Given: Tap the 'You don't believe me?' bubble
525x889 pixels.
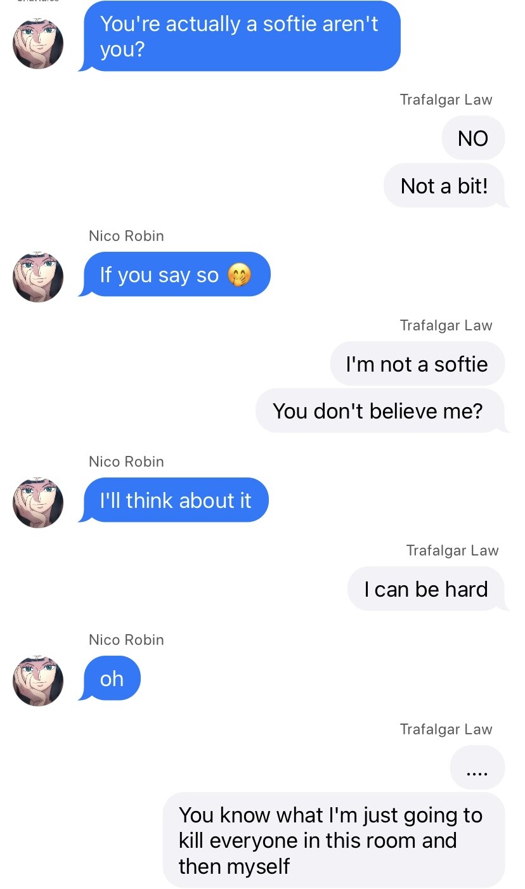Looking at the screenshot, I should click(x=381, y=411).
